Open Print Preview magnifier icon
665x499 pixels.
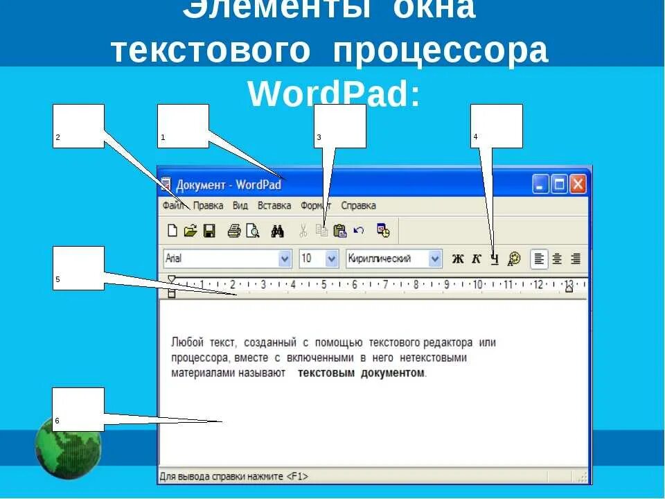[253, 230]
